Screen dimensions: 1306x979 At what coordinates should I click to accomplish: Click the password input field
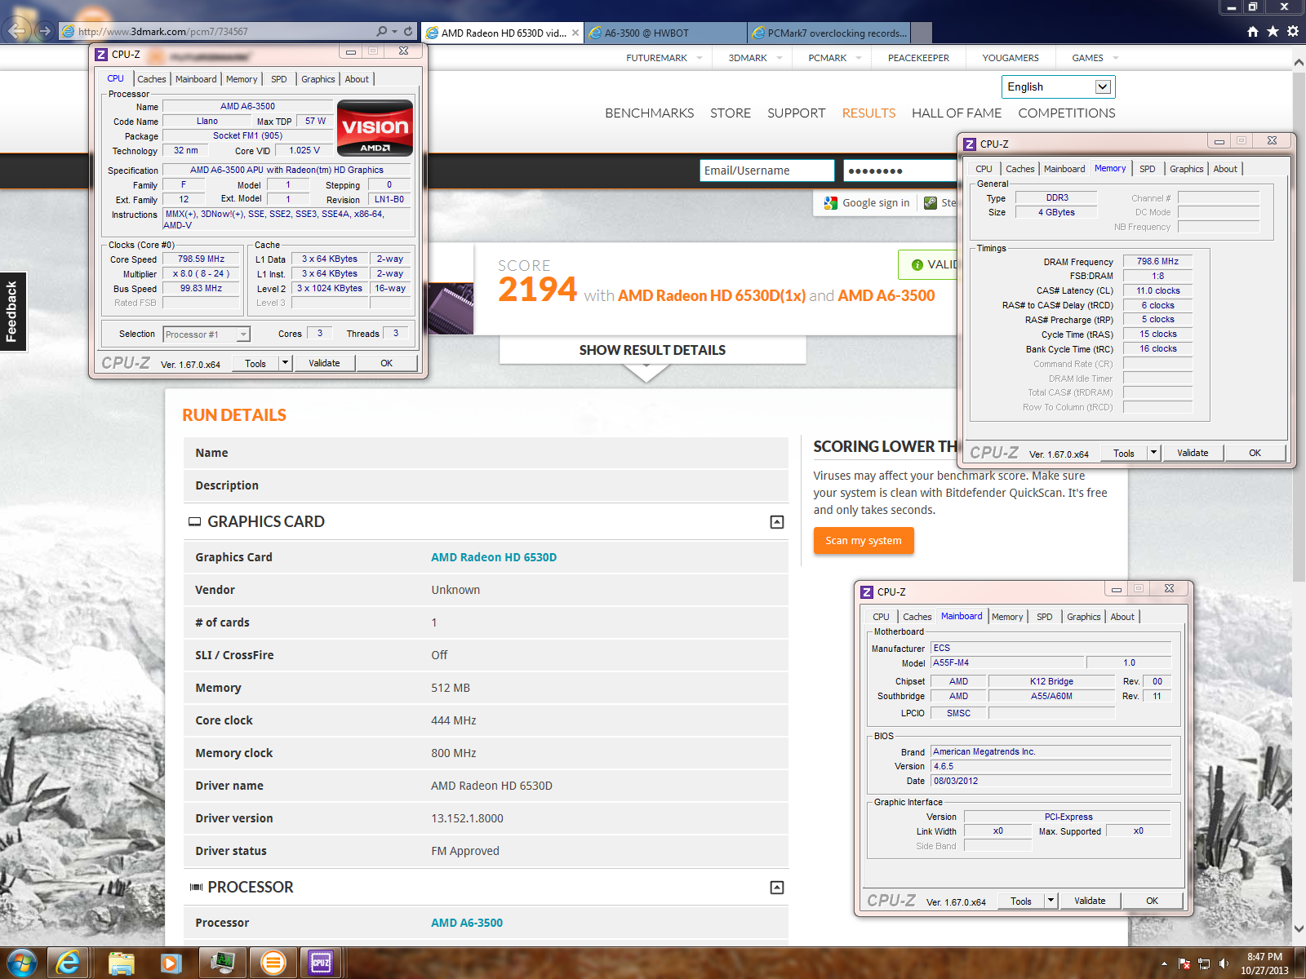(x=900, y=171)
